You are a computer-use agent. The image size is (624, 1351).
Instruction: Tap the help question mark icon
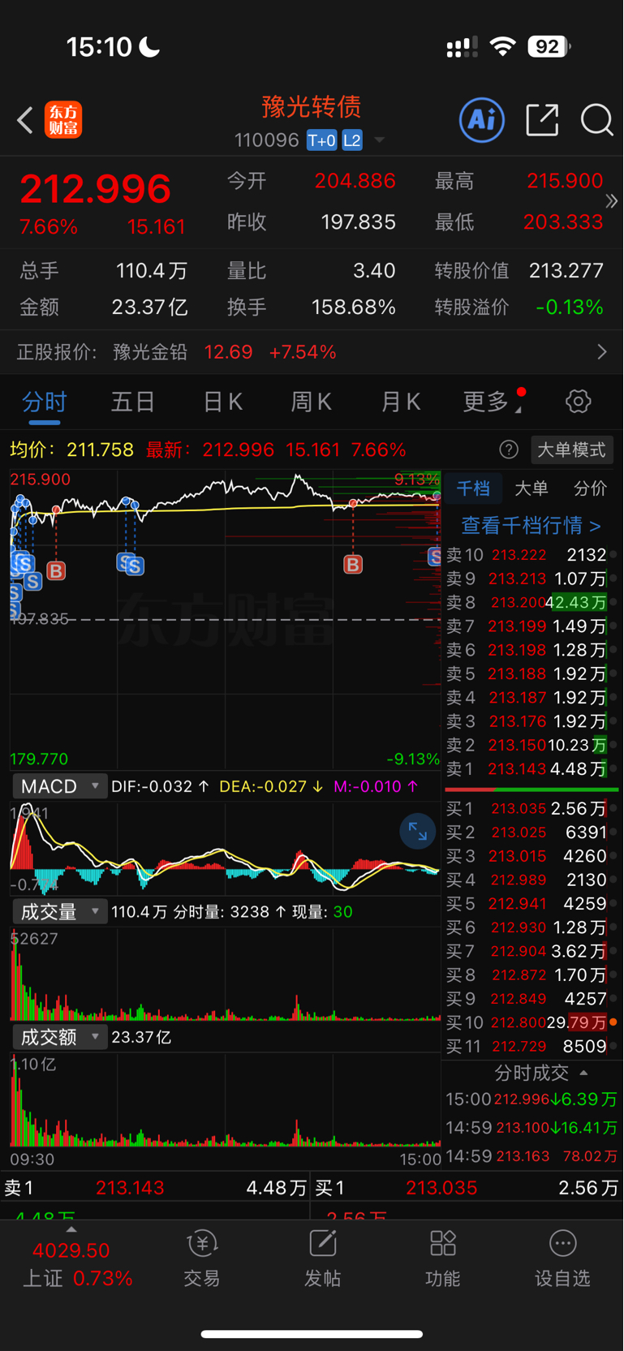(x=509, y=450)
